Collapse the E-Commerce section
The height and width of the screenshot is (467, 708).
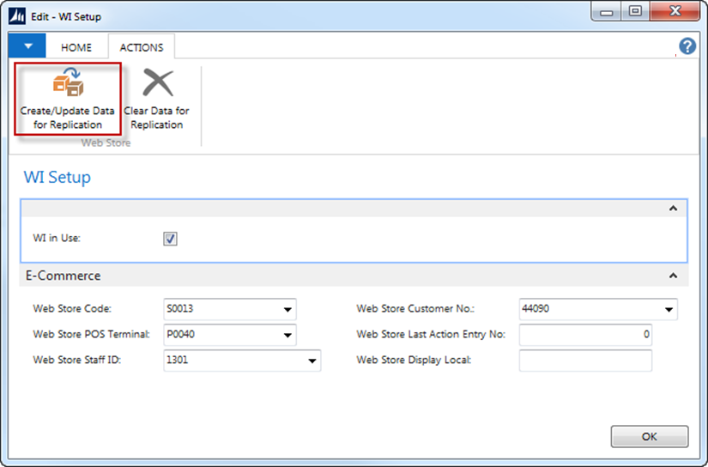(673, 276)
